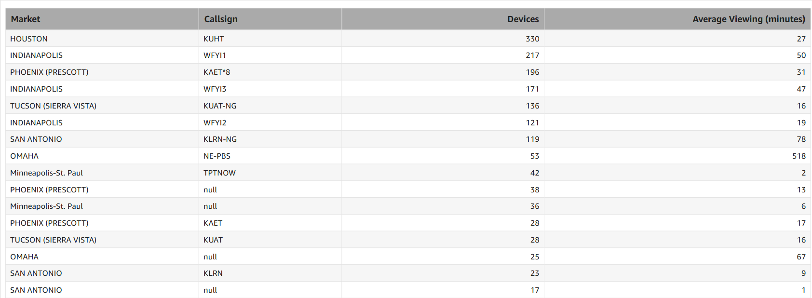The height and width of the screenshot is (298, 812).
Task: Click the KAET*8 callsign cell
Action: tap(217, 72)
